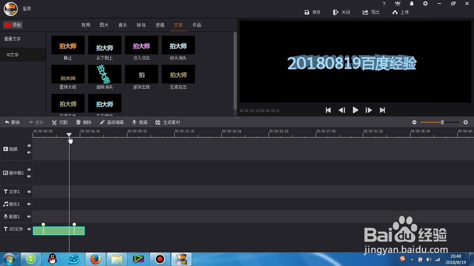Screen dimensions: 474x266
Task: Open 高级编辑 advanced editing
Action: coord(112,122)
